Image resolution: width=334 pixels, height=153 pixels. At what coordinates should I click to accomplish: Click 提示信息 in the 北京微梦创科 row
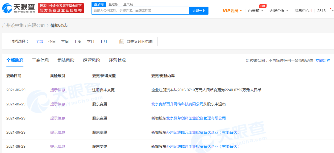click(x=58, y=118)
